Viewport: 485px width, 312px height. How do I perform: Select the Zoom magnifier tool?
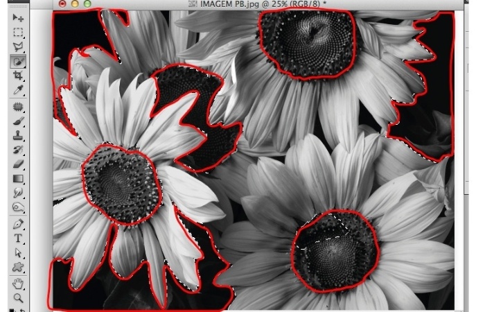click(x=18, y=297)
